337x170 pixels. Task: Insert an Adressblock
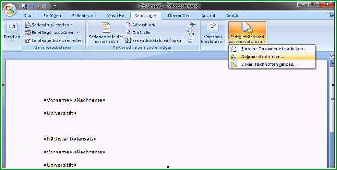click(141, 25)
